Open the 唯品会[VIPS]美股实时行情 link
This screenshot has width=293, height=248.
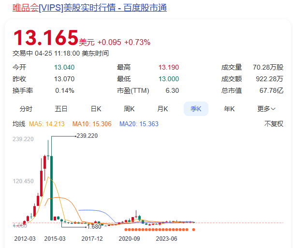tap(89, 8)
